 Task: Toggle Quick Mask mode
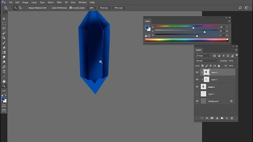[x=4, y=106]
